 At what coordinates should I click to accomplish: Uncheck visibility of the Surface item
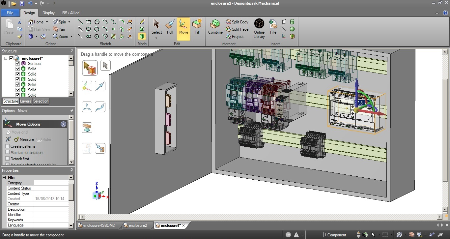(x=18, y=64)
